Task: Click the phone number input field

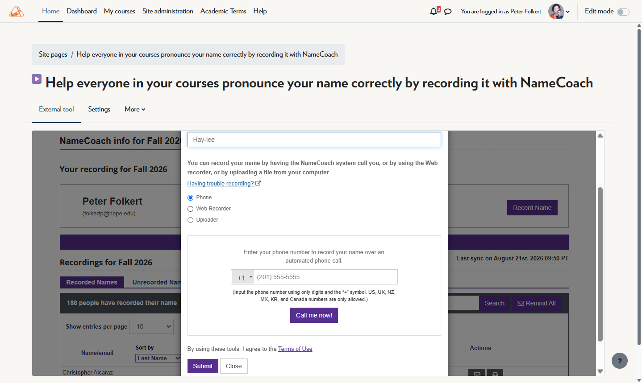Action: [x=325, y=277]
